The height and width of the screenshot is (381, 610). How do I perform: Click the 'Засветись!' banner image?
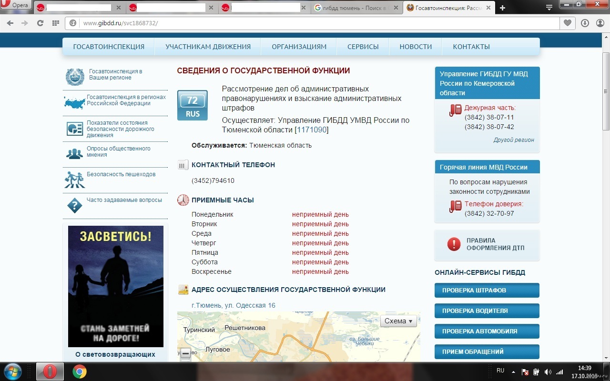pos(116,286)
